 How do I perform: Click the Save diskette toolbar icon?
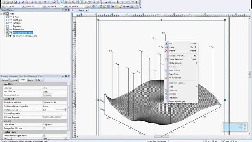coord(15,2)
